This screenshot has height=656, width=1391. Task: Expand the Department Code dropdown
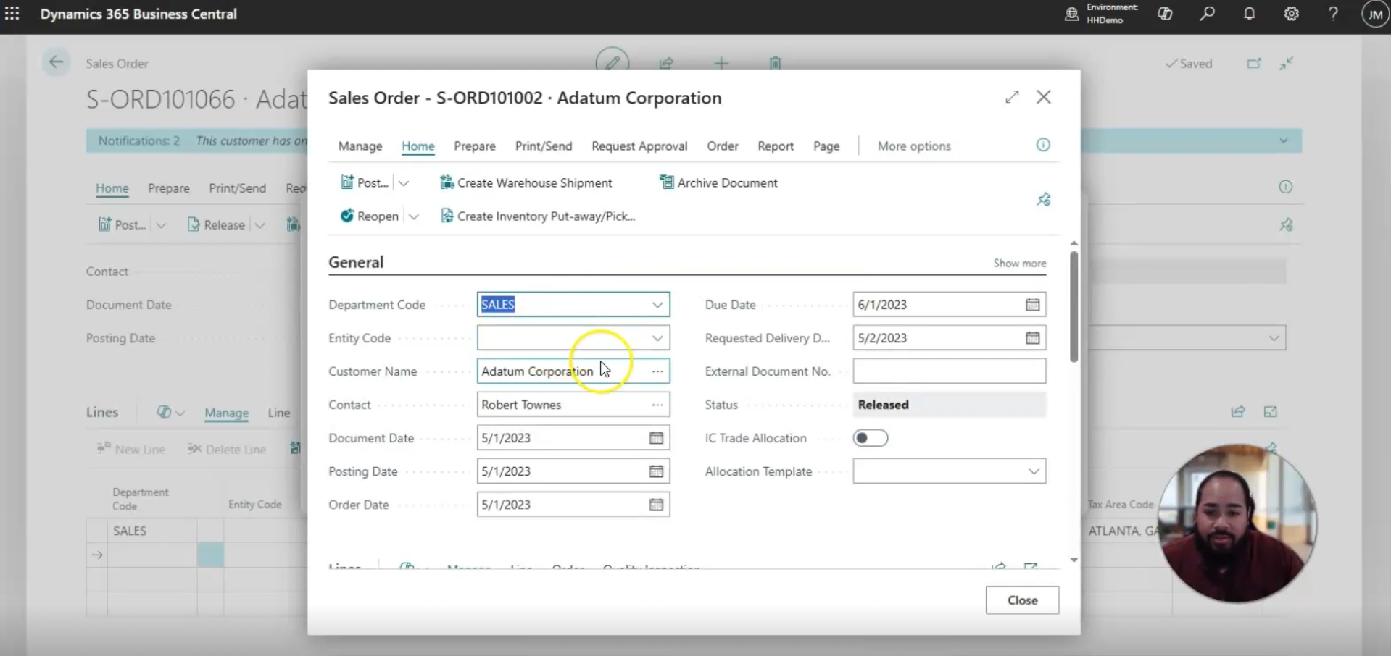tap(657, 305)
